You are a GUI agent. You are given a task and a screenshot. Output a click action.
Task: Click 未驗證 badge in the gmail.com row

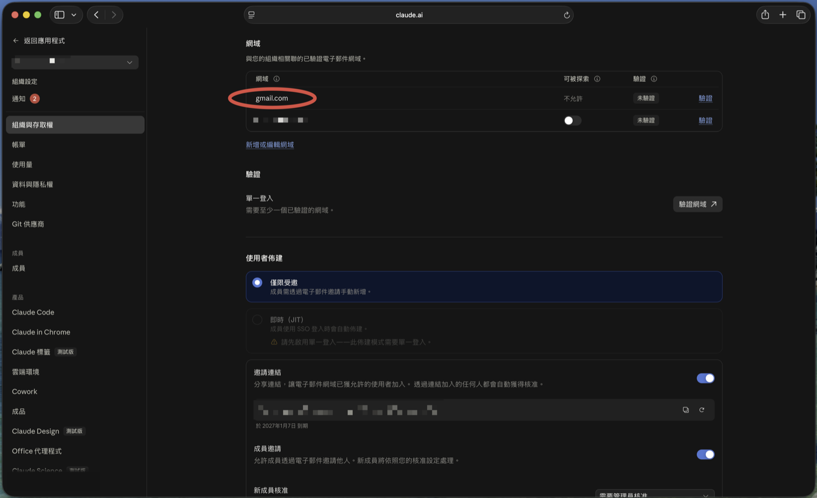click(646, 98)
